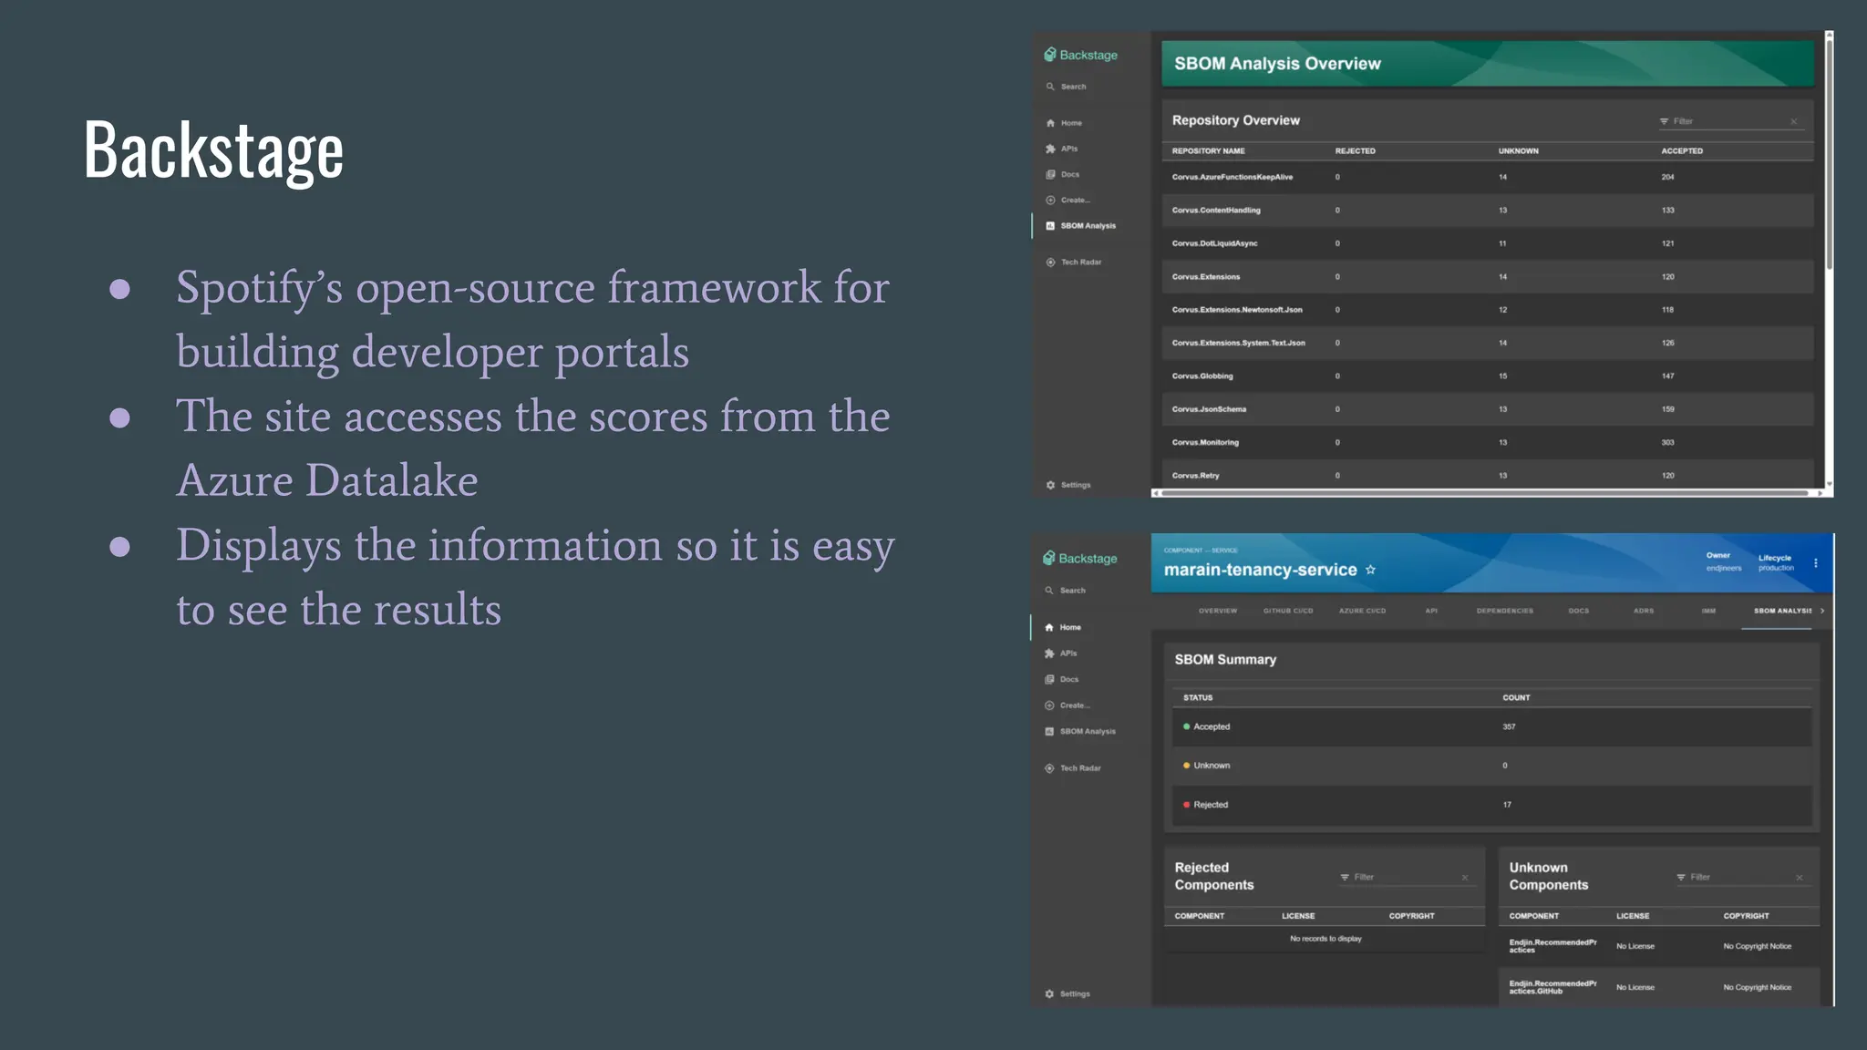The height and width of the screenshot is (1050, 1867).
Task: Switch to the Overview tab
Action: click(1218, 611)
